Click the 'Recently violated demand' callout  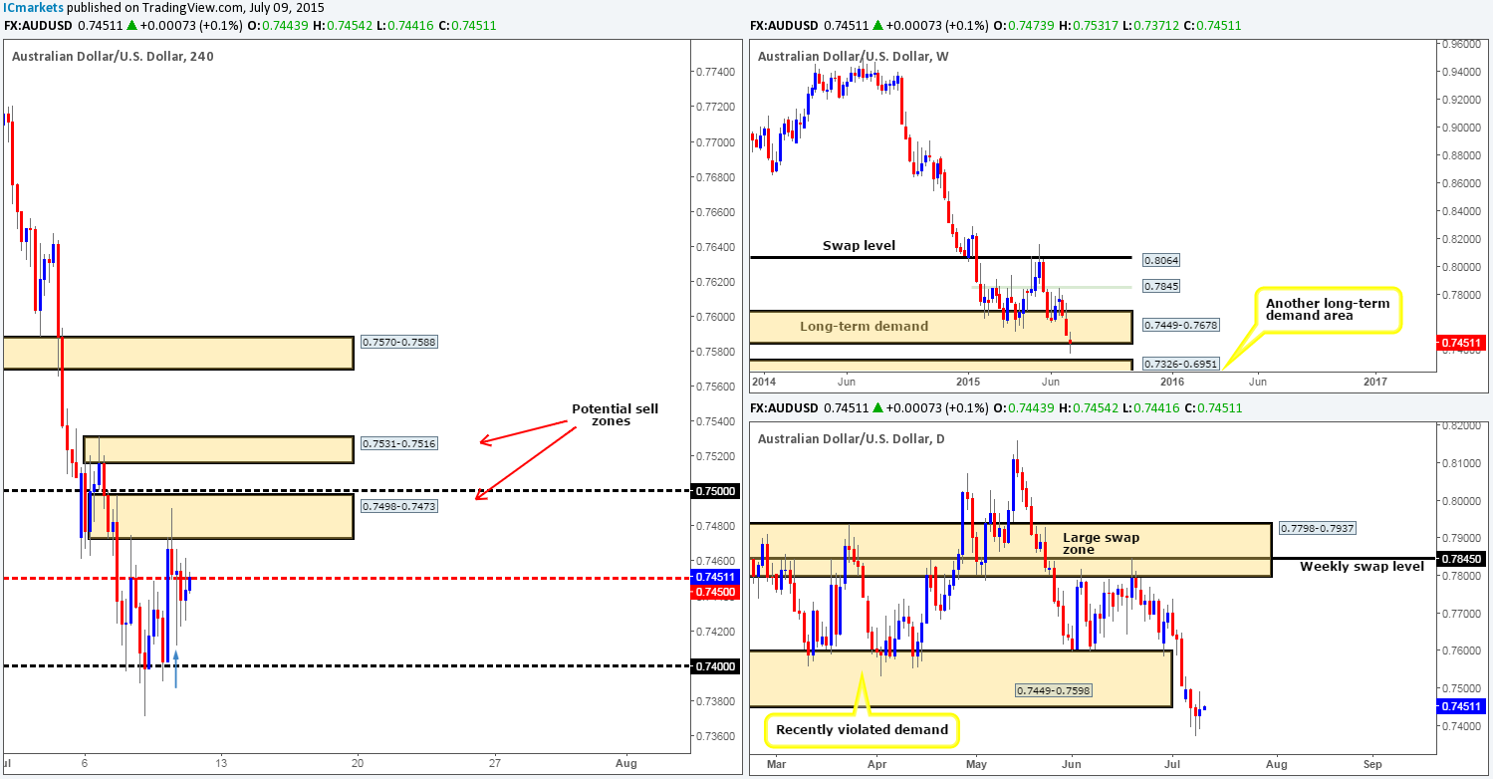(862, 730)
